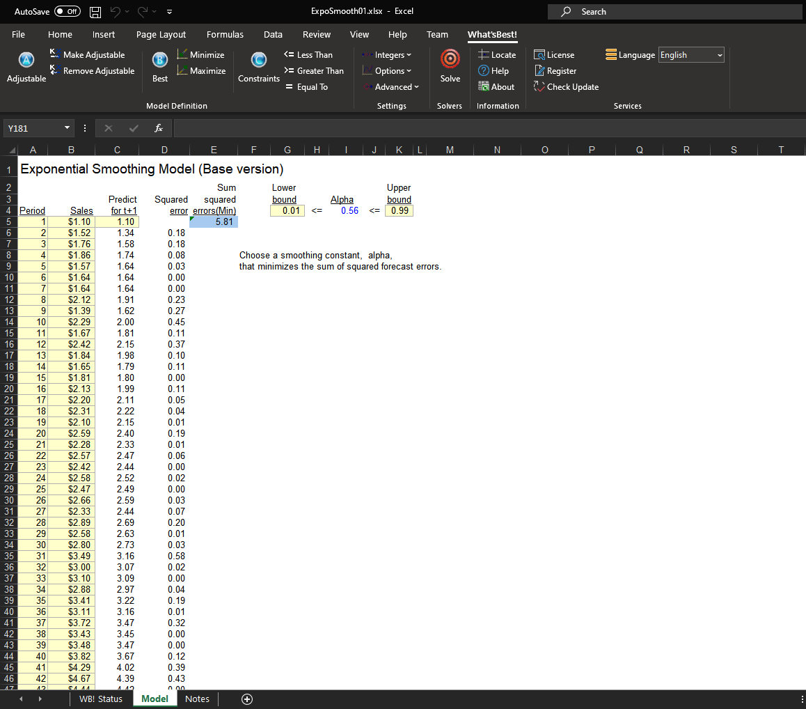Select the Minimize objective button
The height and width of the screenshot is (709, 806).
200,54
